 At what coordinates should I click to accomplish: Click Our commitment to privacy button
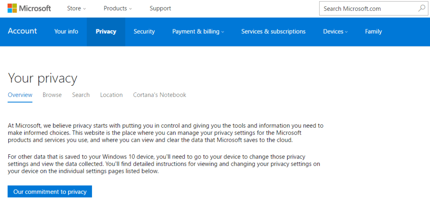point(50,192)
